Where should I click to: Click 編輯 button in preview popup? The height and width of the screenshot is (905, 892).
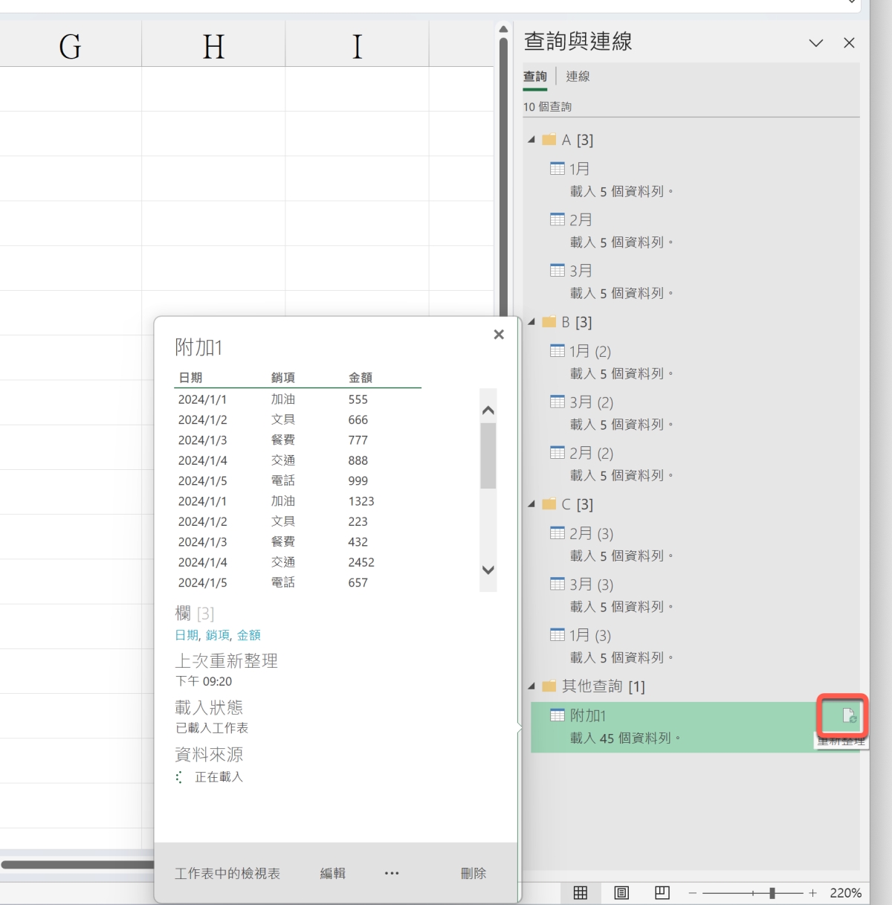(x=332, y=873)
